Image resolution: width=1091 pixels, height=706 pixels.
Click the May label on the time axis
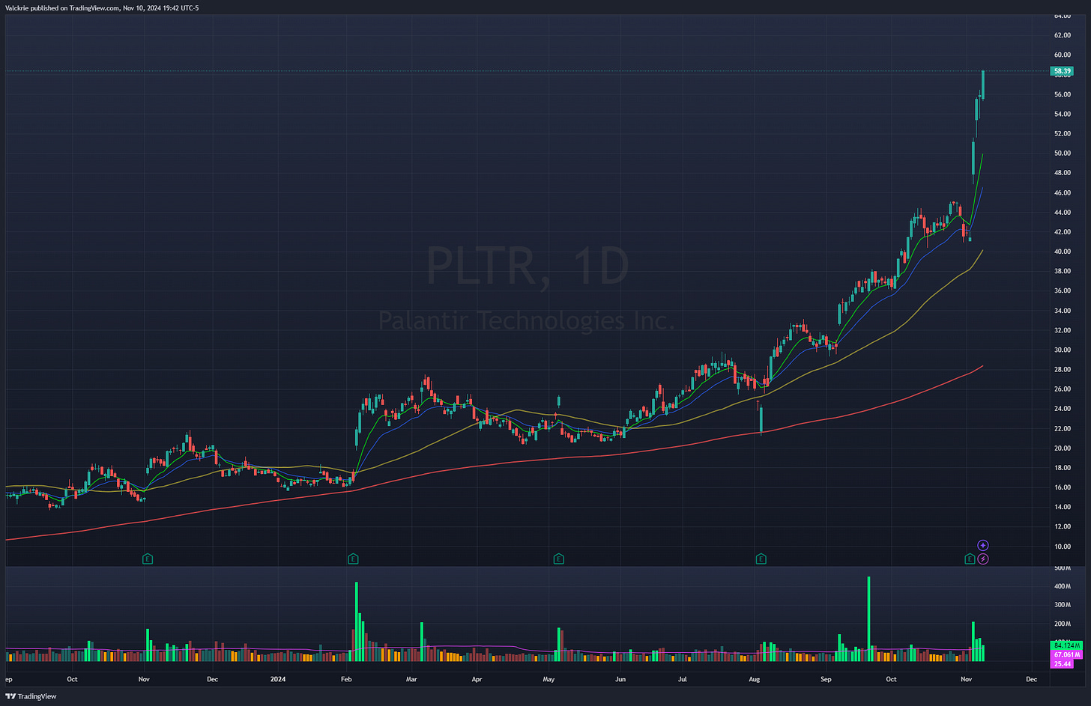(548, 680)
